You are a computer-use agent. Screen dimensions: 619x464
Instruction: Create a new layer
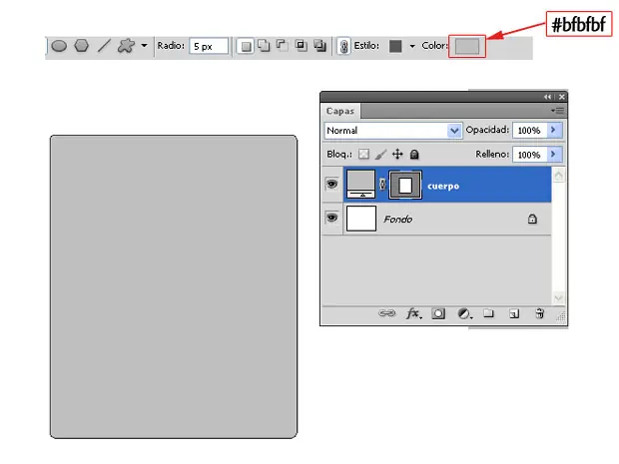click(514, 313)
